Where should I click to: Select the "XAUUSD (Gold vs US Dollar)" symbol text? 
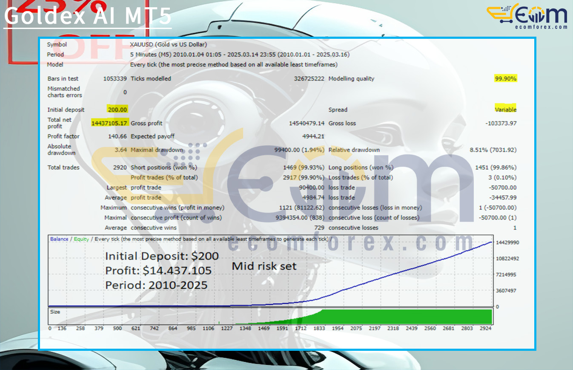pos(169,44)
